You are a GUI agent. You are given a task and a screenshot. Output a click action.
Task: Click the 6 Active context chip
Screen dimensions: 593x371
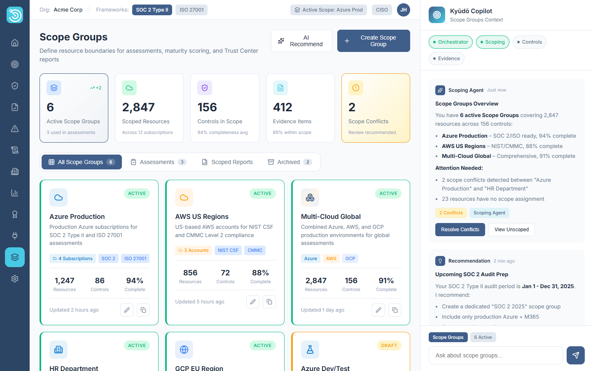[483, 337]
